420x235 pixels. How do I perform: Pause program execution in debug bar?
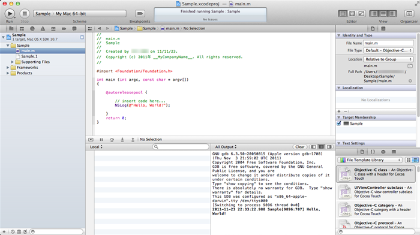click(x=101, y=140)
